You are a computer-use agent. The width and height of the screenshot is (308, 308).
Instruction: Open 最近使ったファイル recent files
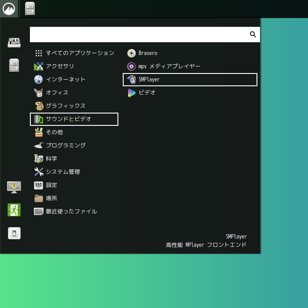click(x=74, y=211)
